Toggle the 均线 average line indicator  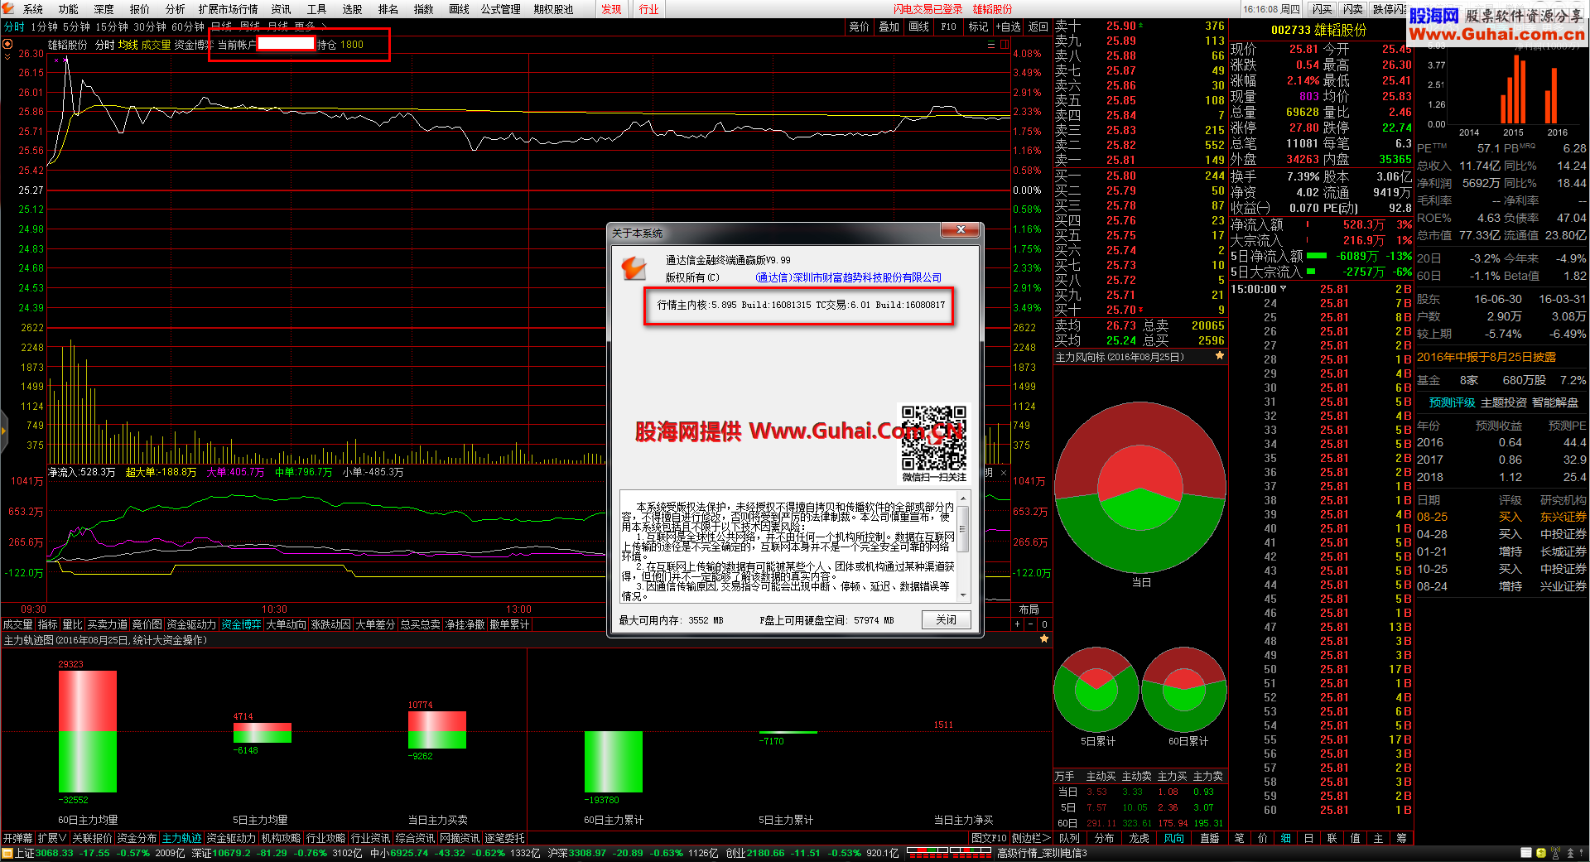click(x=128, y=45)
